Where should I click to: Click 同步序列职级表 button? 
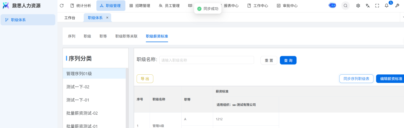coord(356,79)
